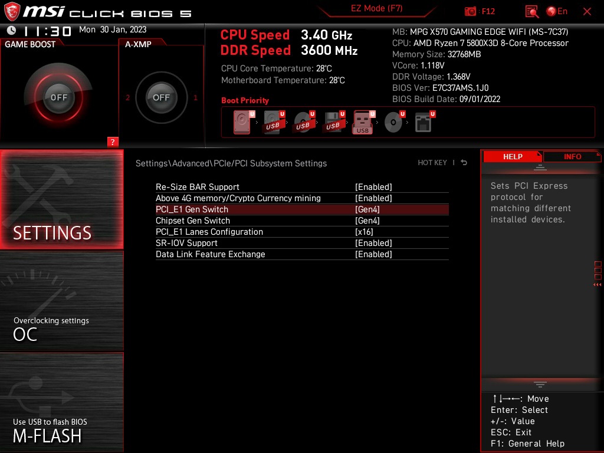Select the USB CD/DVD boot device icon
The width and height of the screenshot is (604, 453).
point(304,122)
